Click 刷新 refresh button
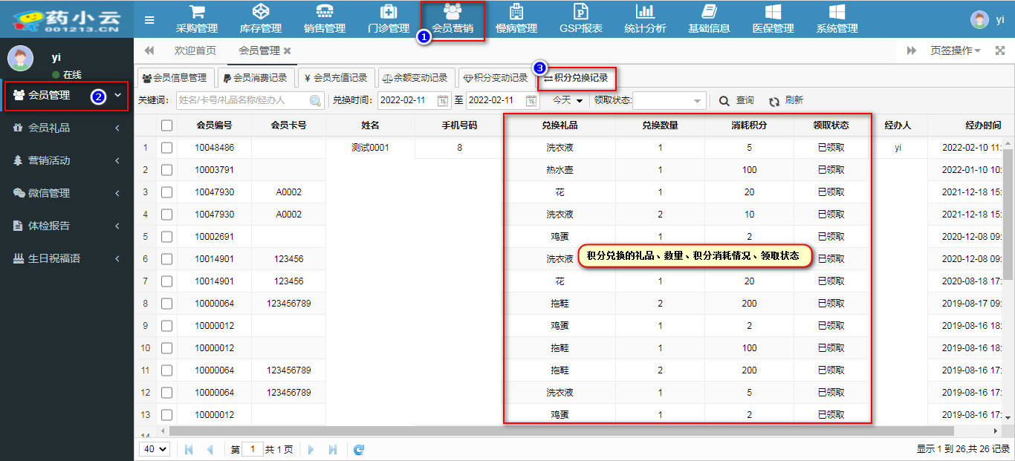The width and height of the screenshot is (1015, 461). tap(786, 100)
